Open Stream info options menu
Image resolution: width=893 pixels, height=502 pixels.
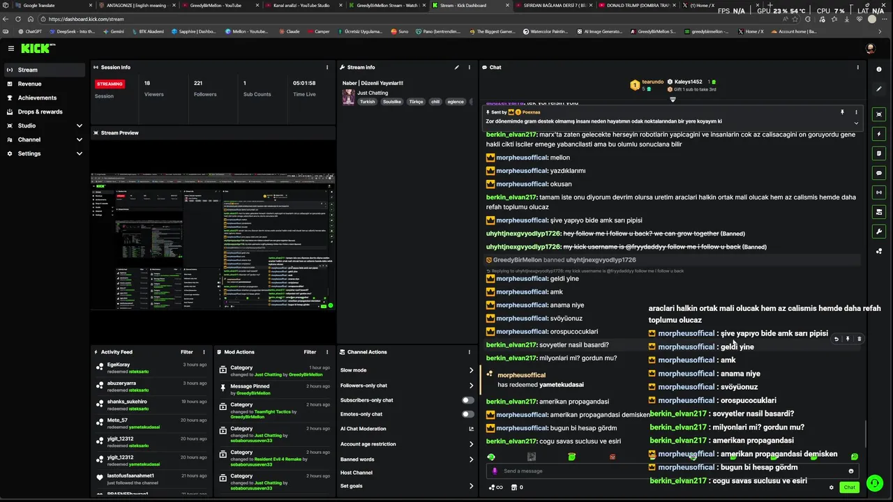pos(470,68)
